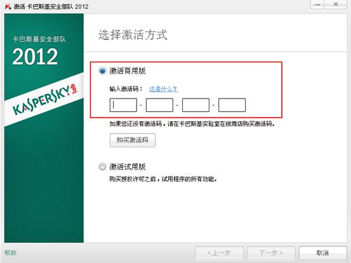Click the 选择激活方式 heading
Image resolution: width=351 pixels, height=263 pixels.
(x=133, y=35)
